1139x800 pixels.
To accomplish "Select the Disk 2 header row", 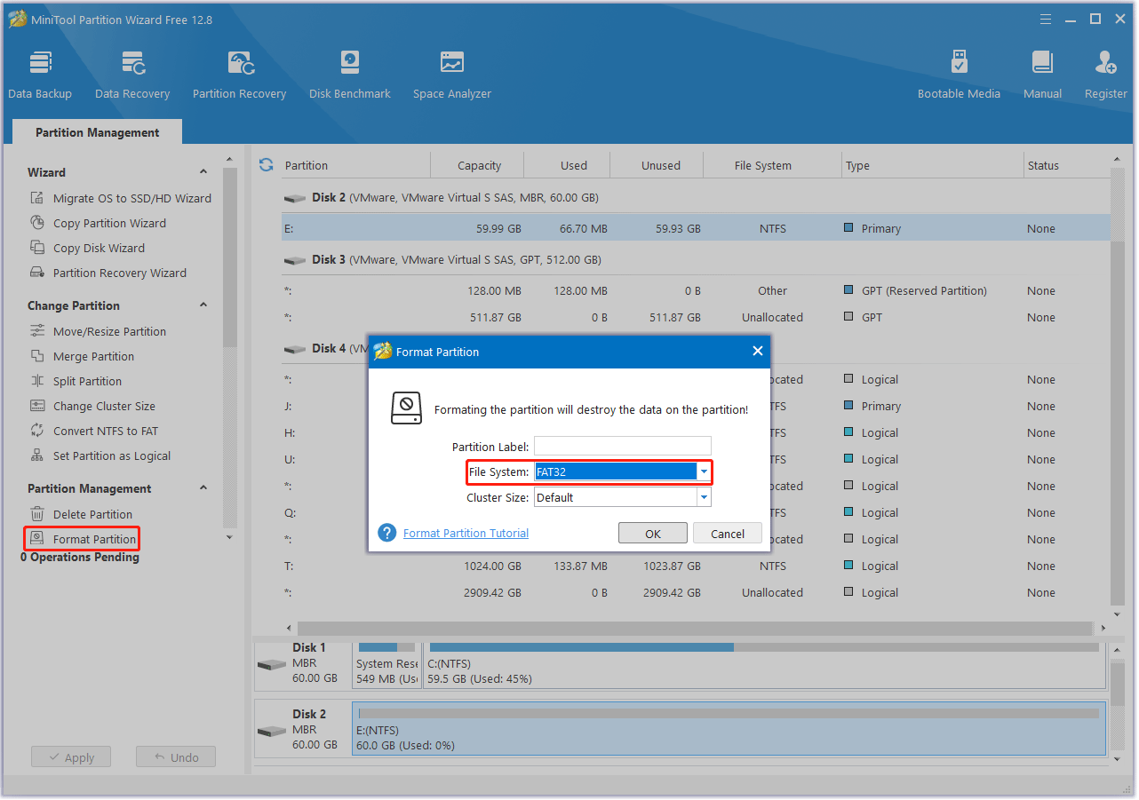I will pos(696,197).
